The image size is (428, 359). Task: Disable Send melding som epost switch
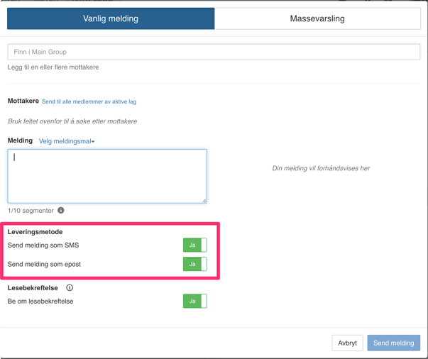pos(194,264)
